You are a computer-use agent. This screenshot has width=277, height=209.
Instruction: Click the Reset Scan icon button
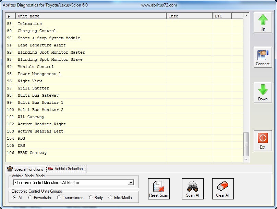click(159, 189)
